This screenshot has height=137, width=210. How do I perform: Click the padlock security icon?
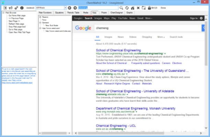149,8
